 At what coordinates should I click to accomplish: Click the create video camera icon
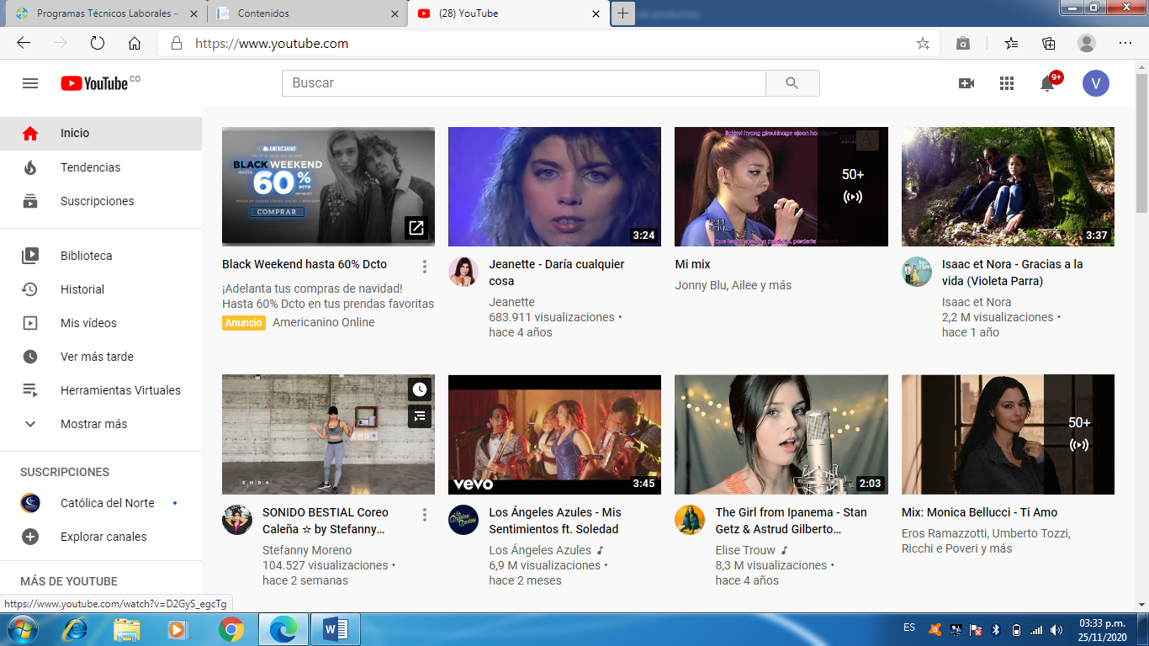pyautogui.click(x=966, y=83)
